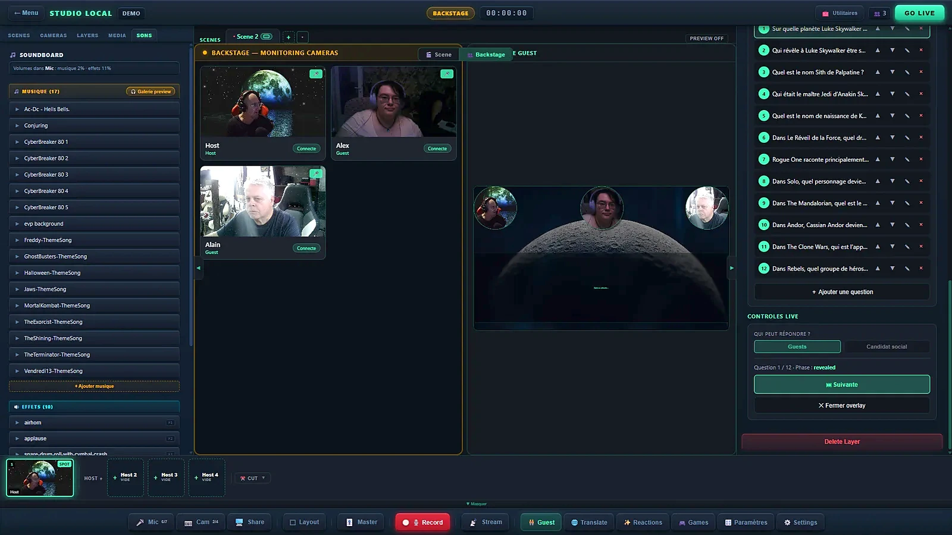Open the guests count icon showing 3
The width and height of the screenshot is (952, 535).
(880, 13)
